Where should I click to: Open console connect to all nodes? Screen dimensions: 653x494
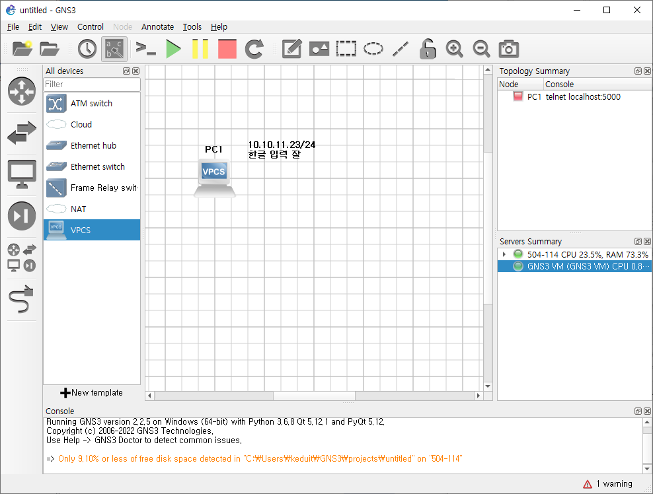(146, 49)
